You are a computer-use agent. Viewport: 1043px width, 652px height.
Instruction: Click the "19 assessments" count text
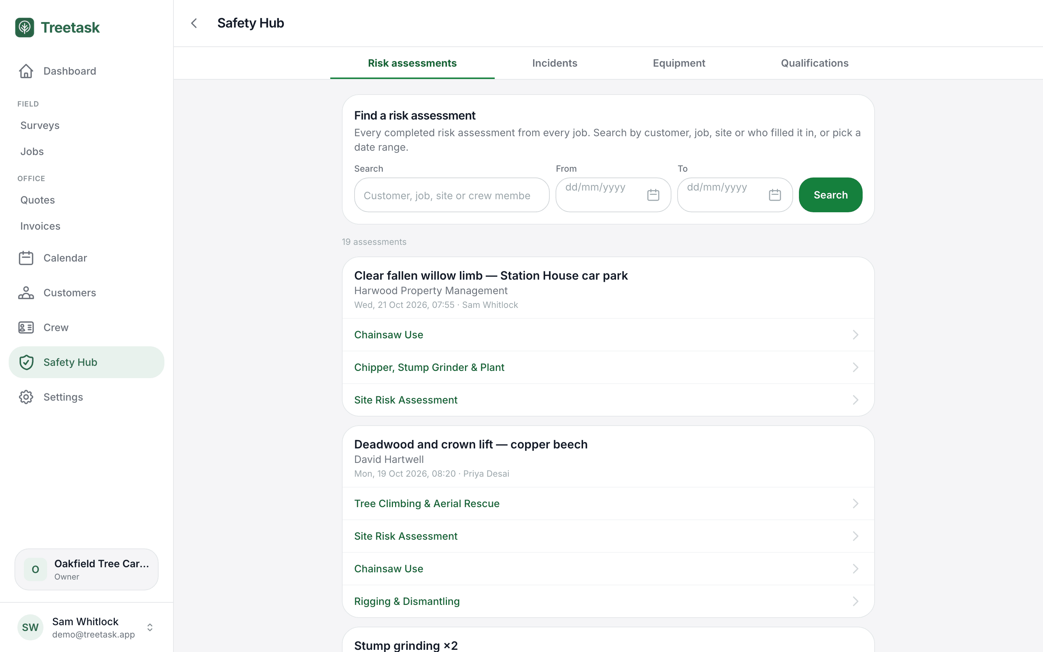374,242
